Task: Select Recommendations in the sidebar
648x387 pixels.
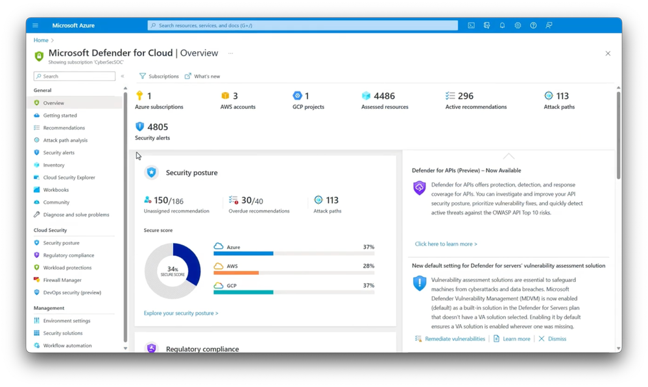Action: pyautogui.click(x=64, y=128)
